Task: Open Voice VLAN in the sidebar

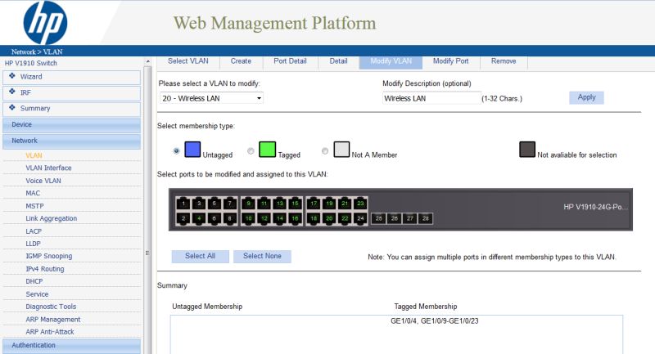Action: click(43, 181)
